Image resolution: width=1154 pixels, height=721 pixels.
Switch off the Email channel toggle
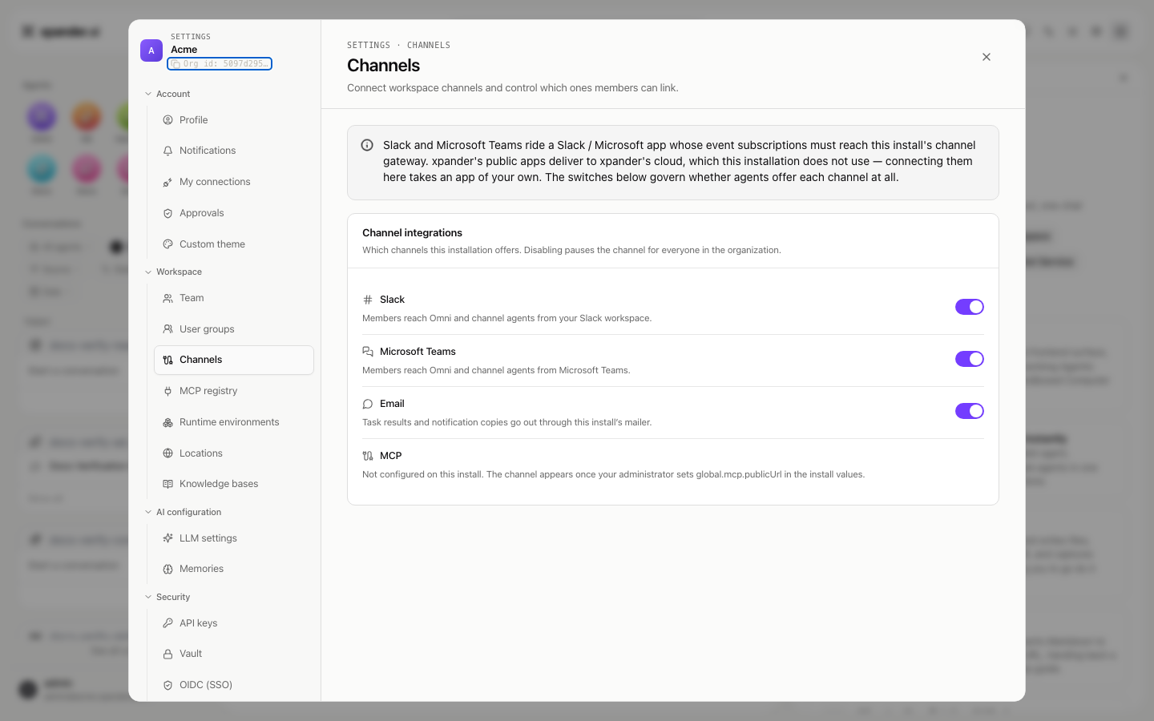(970, 411)
